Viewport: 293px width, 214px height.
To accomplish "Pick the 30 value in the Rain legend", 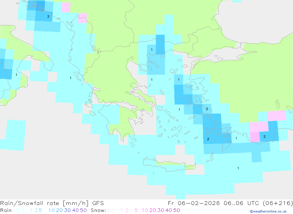I will tap(67, 210).
